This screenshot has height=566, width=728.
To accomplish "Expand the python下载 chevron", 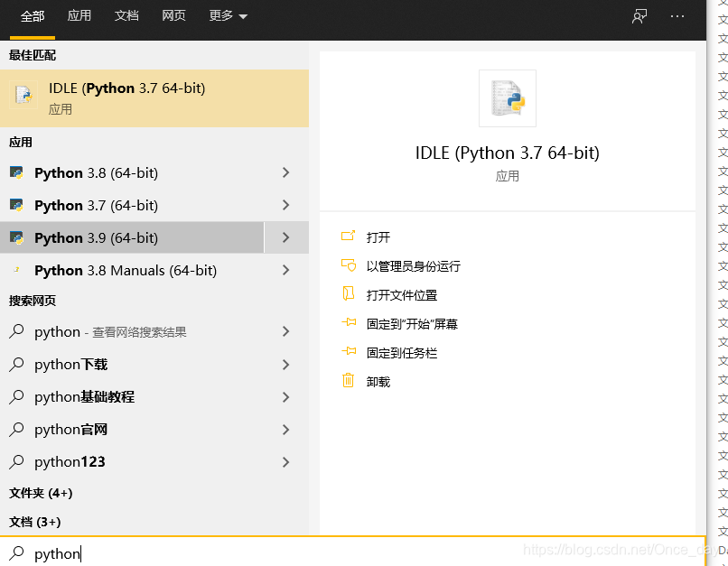I will (286, 365).
